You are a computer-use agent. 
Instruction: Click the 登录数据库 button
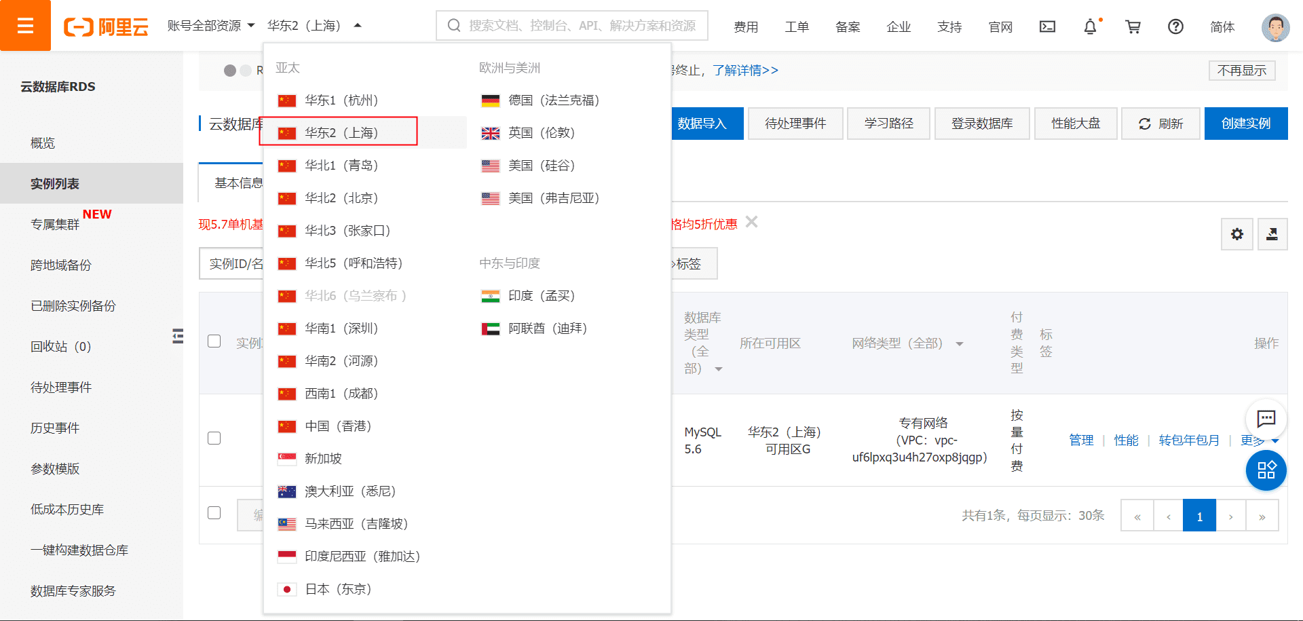tap(982, 124)
